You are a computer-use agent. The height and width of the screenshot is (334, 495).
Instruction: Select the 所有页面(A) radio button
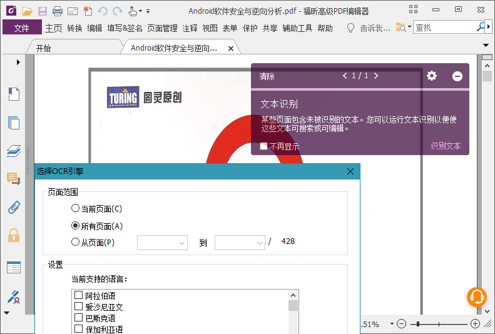[75, 226]
